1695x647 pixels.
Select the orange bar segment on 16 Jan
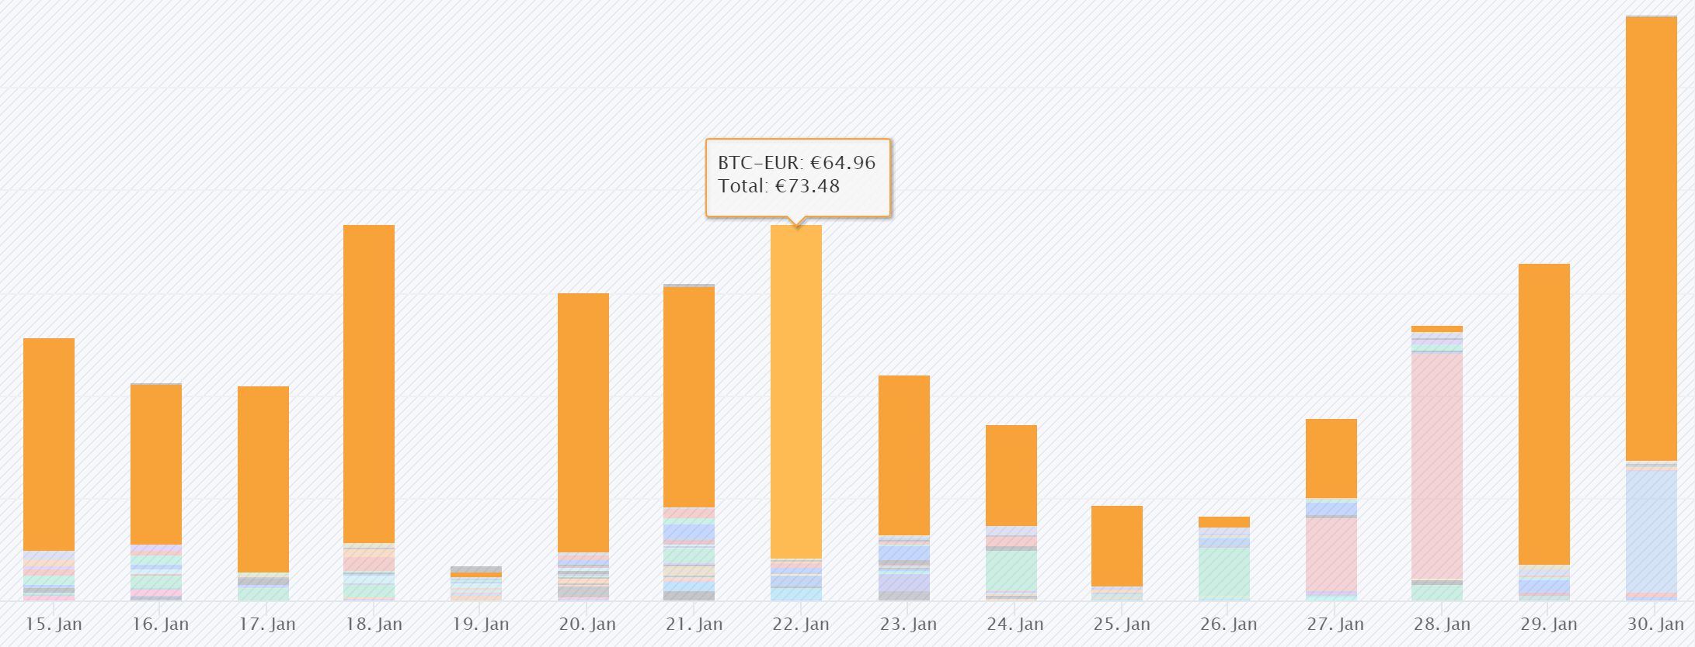156,464
